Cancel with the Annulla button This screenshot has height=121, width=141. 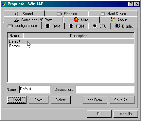(x=126, y=114)
